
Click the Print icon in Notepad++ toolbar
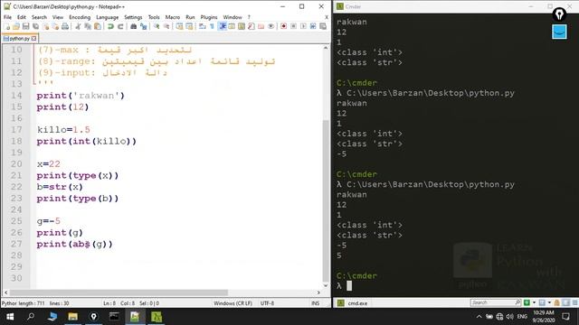pos(65,26)
